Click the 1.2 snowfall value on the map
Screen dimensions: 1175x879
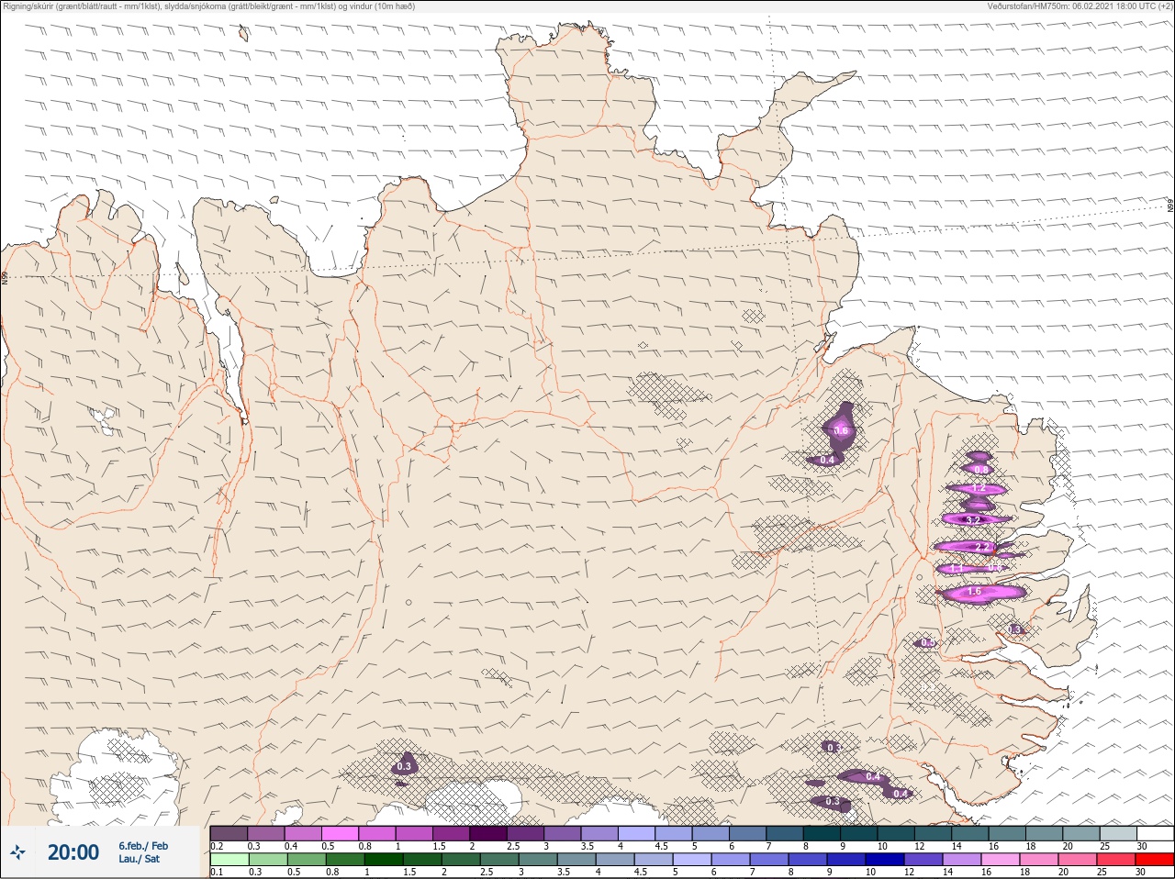tap(979, 488)
